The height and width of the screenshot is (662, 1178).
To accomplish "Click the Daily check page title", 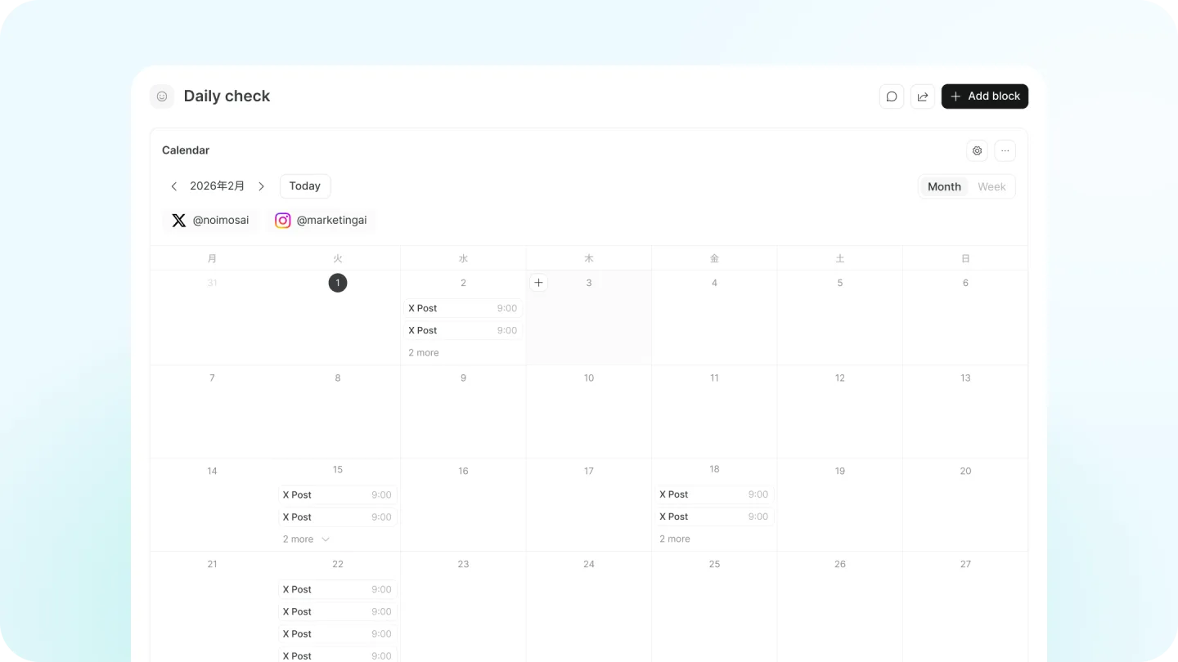I will tap(227, 96).
